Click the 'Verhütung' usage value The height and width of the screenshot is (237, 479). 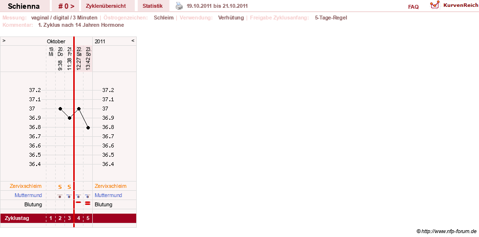pyautogui.click(x=231, y=18)
